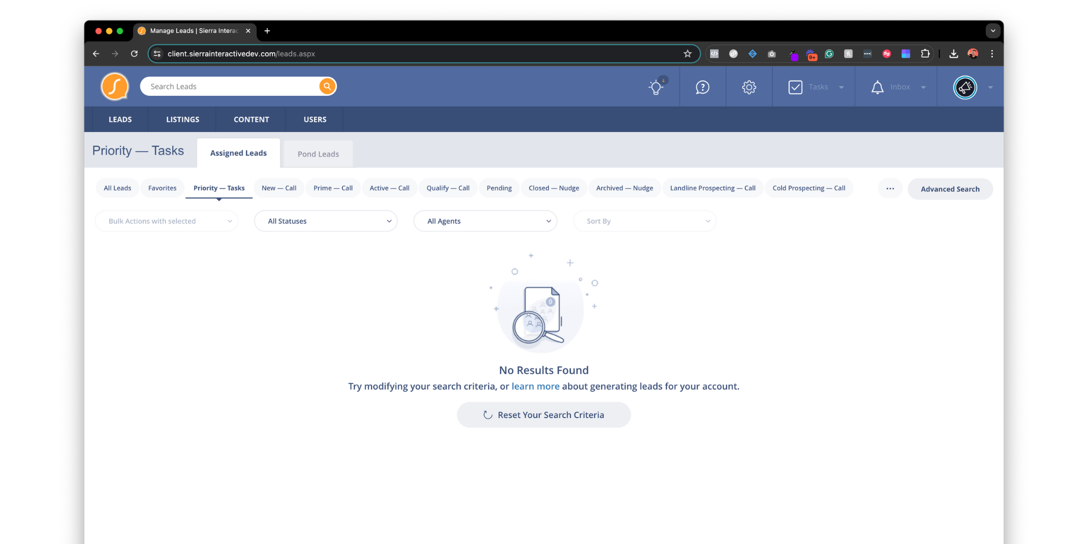The width and height of the screenshot is (1088, 544).
Task: Open the LISTINGS menu
Action: coord(183,120)
